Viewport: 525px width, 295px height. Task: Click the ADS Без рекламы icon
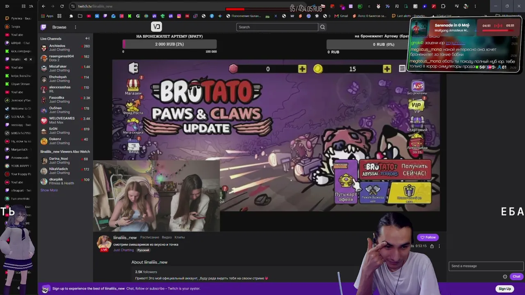point(418,88)
